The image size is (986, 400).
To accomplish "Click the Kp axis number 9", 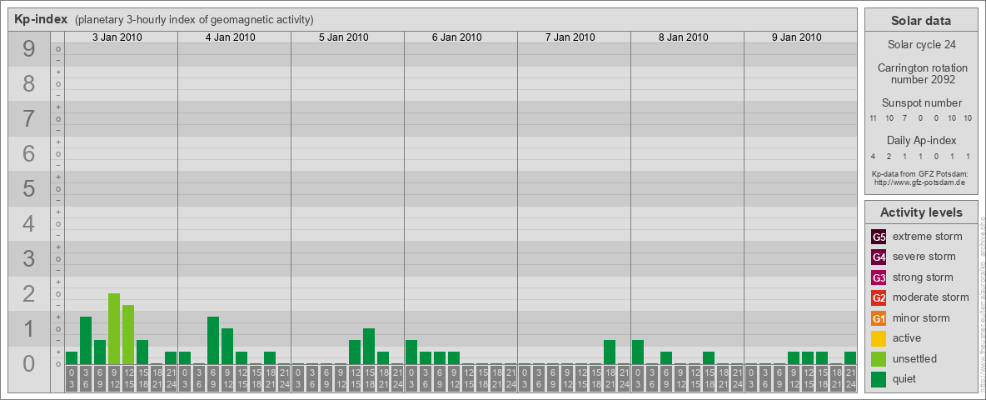I will (28, 49).
